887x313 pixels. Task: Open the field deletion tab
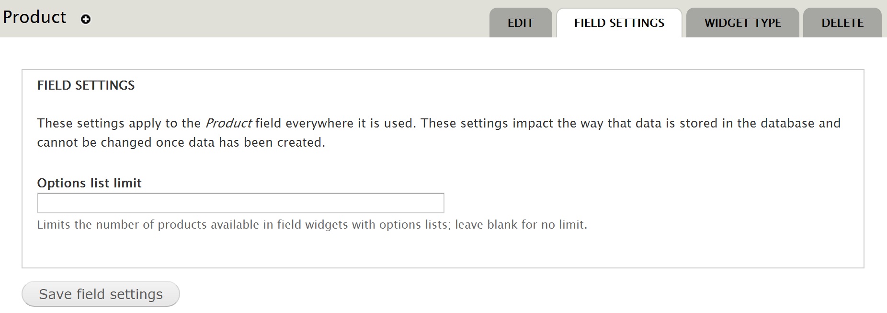click(842, 23)
